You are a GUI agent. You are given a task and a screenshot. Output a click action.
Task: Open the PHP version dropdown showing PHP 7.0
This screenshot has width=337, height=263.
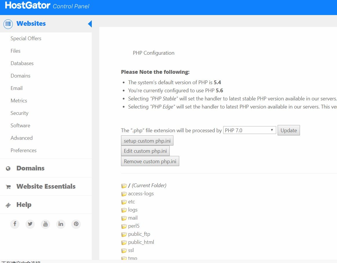pyautogui.click(x=250, y=130)
